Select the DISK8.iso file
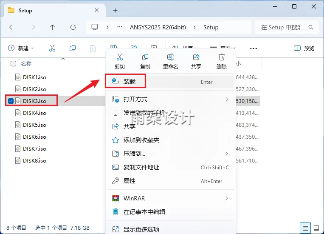324x234 pixels. point(34,161)
